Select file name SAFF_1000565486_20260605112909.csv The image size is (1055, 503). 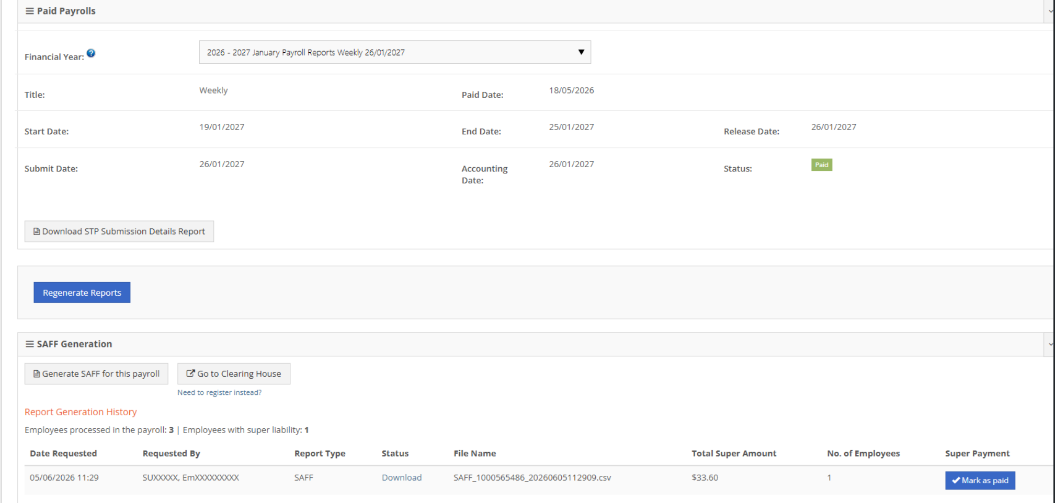[x=532, y=477]
